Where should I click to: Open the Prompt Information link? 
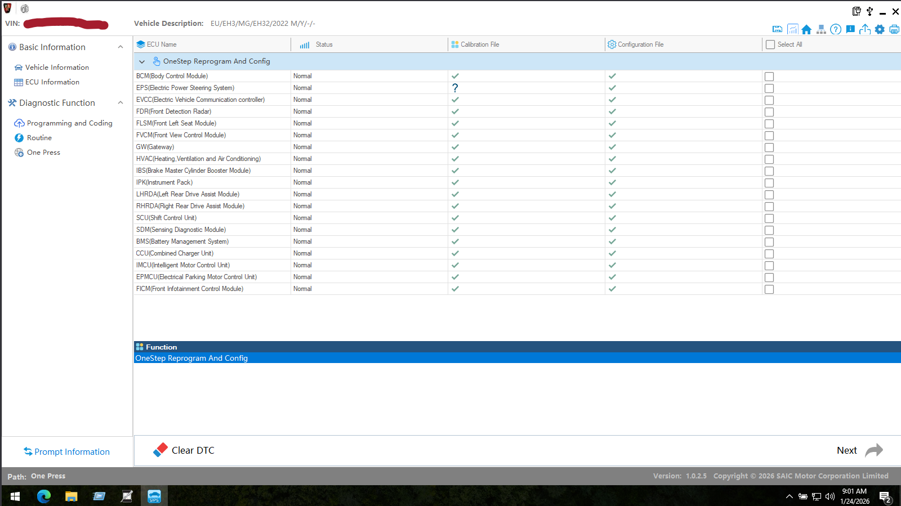click(72, 452)
